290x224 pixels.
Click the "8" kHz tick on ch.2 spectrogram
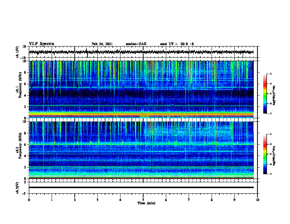click(25, 133)
